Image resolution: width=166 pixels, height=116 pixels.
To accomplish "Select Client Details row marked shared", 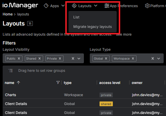I will click(84, 104).
